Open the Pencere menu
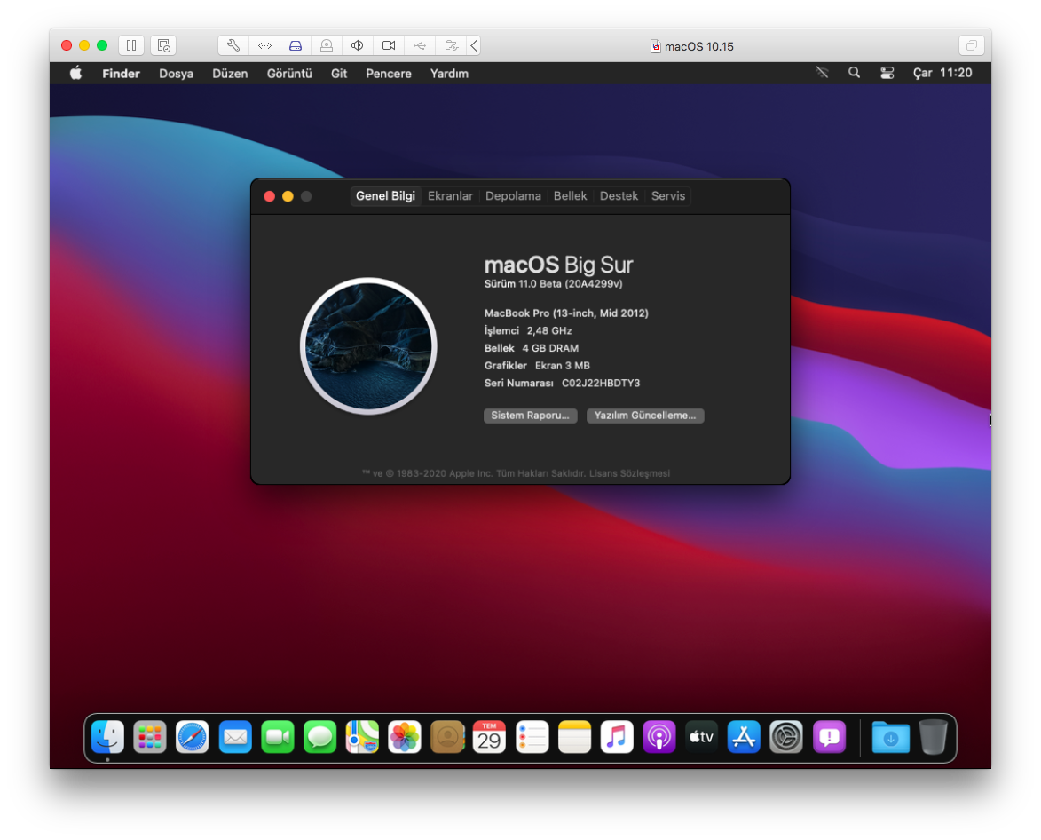The image size is (1041, 840). (389, 74)
